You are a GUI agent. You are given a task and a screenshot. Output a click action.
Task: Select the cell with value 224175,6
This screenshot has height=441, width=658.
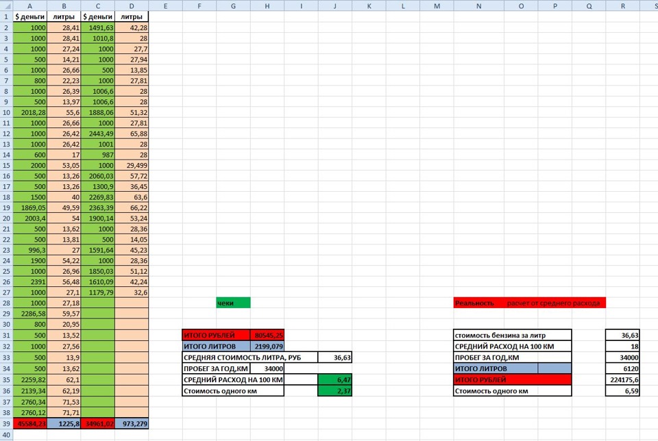(x=623, y=380)
